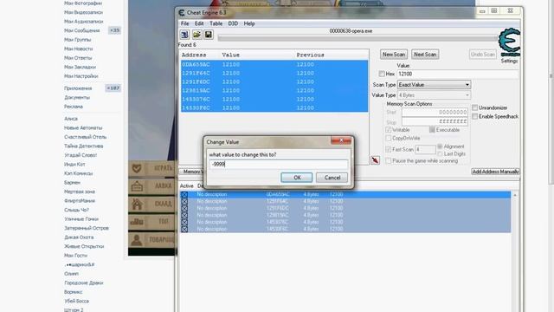Click the Settings label under the logo

click(x=509, y=62)
